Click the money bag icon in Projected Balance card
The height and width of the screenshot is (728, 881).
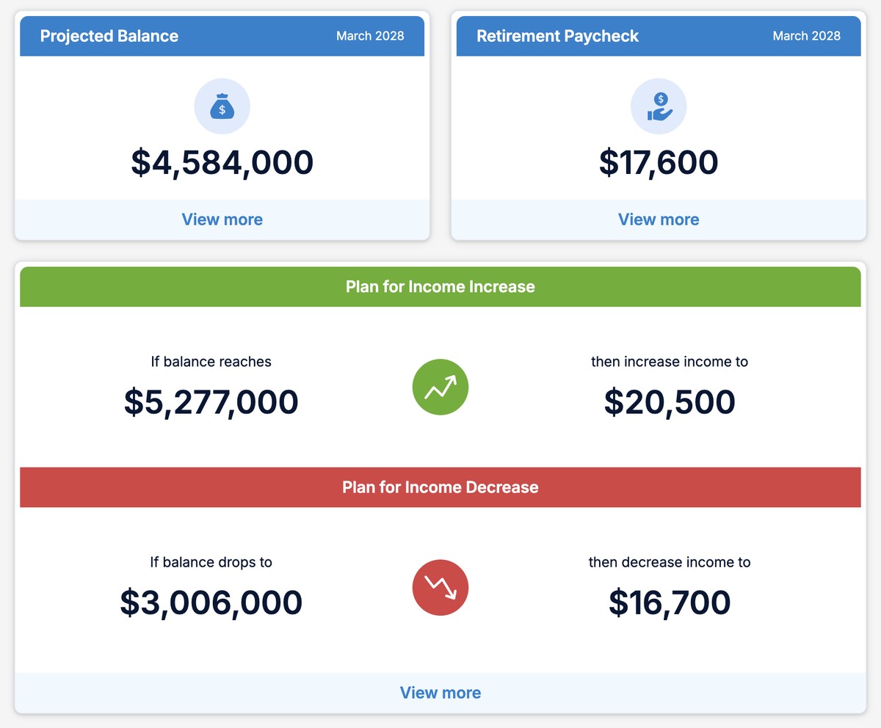click(x=222, y=106)
